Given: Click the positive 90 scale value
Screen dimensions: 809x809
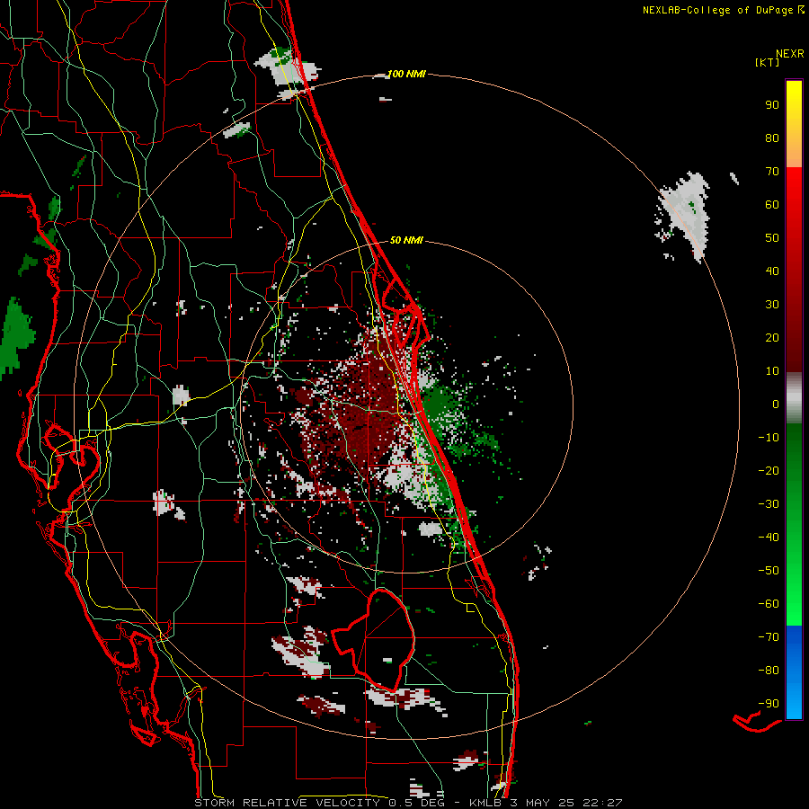Looking at the screenshot, I should click(772, 105).
